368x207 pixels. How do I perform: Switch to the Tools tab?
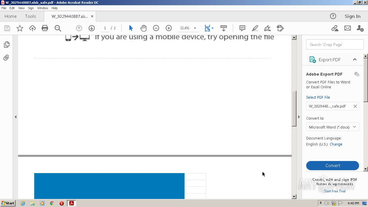click(x=30, y=16)
